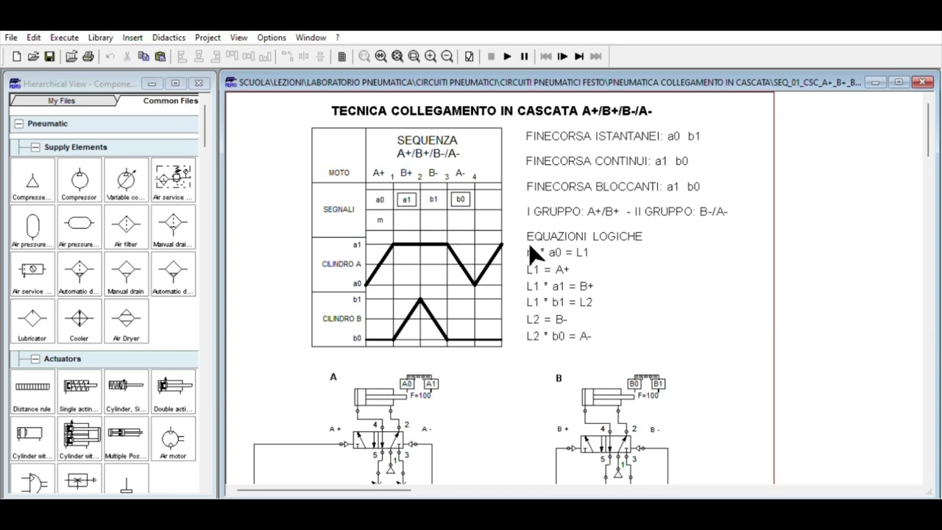Run simulation in single step mode
The width and height of the screenshot is (942, 530).
(562, 57)
